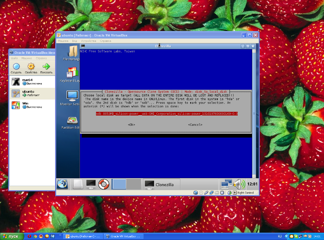This screenshot has height=240, width=324.
Task: Click VirtualBox virtualization status indicator
Action: [x=222, y=193]
